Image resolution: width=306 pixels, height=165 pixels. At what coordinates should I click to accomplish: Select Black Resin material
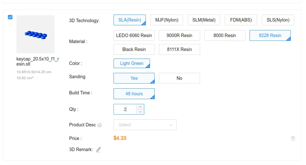pos(134,49)
